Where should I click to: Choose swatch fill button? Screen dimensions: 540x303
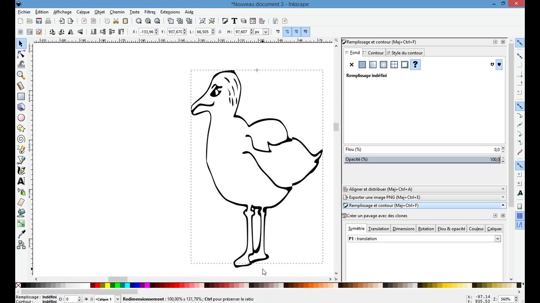click(405, 64)
